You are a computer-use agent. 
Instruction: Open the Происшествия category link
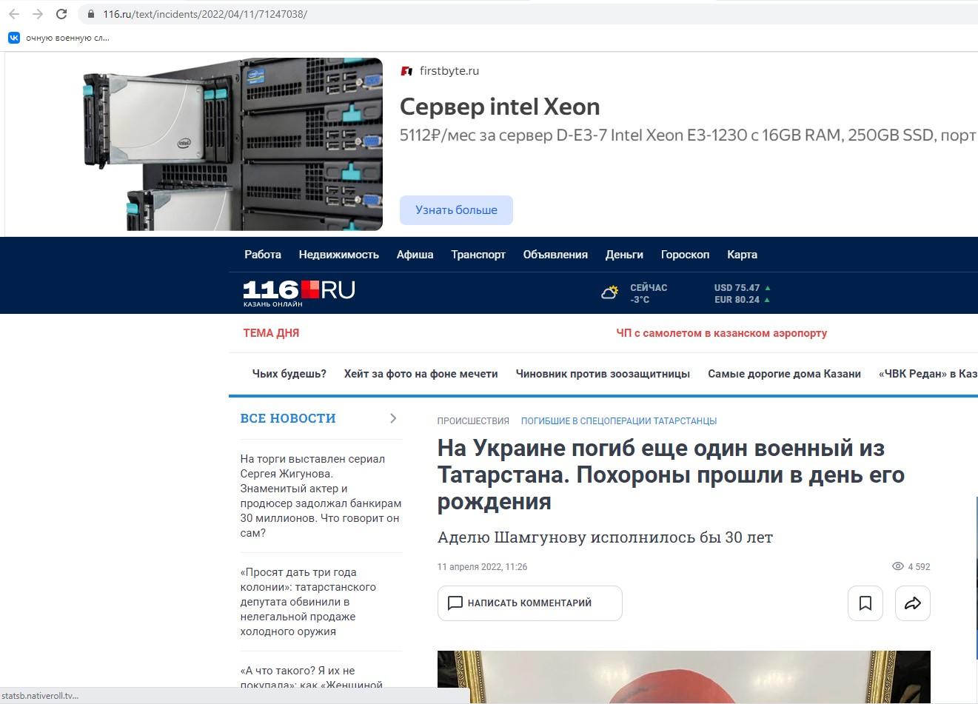click(473, 421)
